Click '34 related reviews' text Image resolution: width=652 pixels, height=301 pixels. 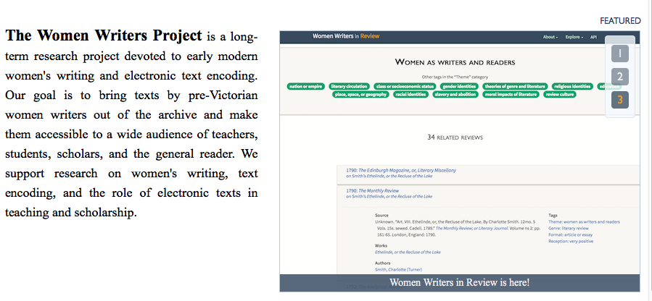455,137
